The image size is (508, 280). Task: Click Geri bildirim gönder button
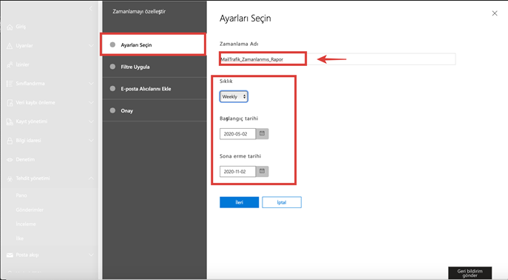pos(470,273)
